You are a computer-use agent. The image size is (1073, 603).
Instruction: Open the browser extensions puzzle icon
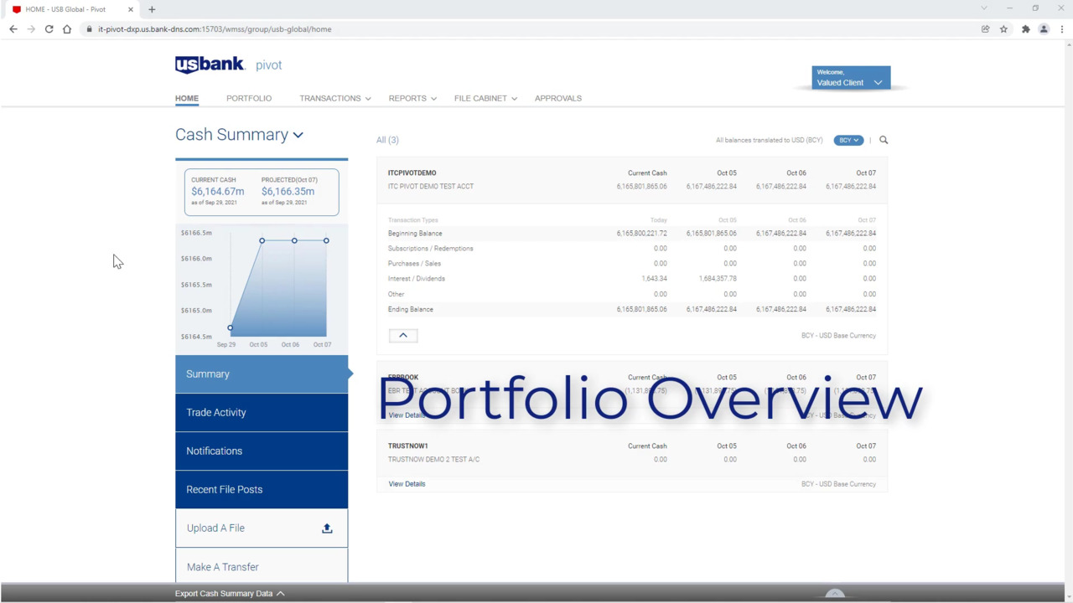point(1025,29)
